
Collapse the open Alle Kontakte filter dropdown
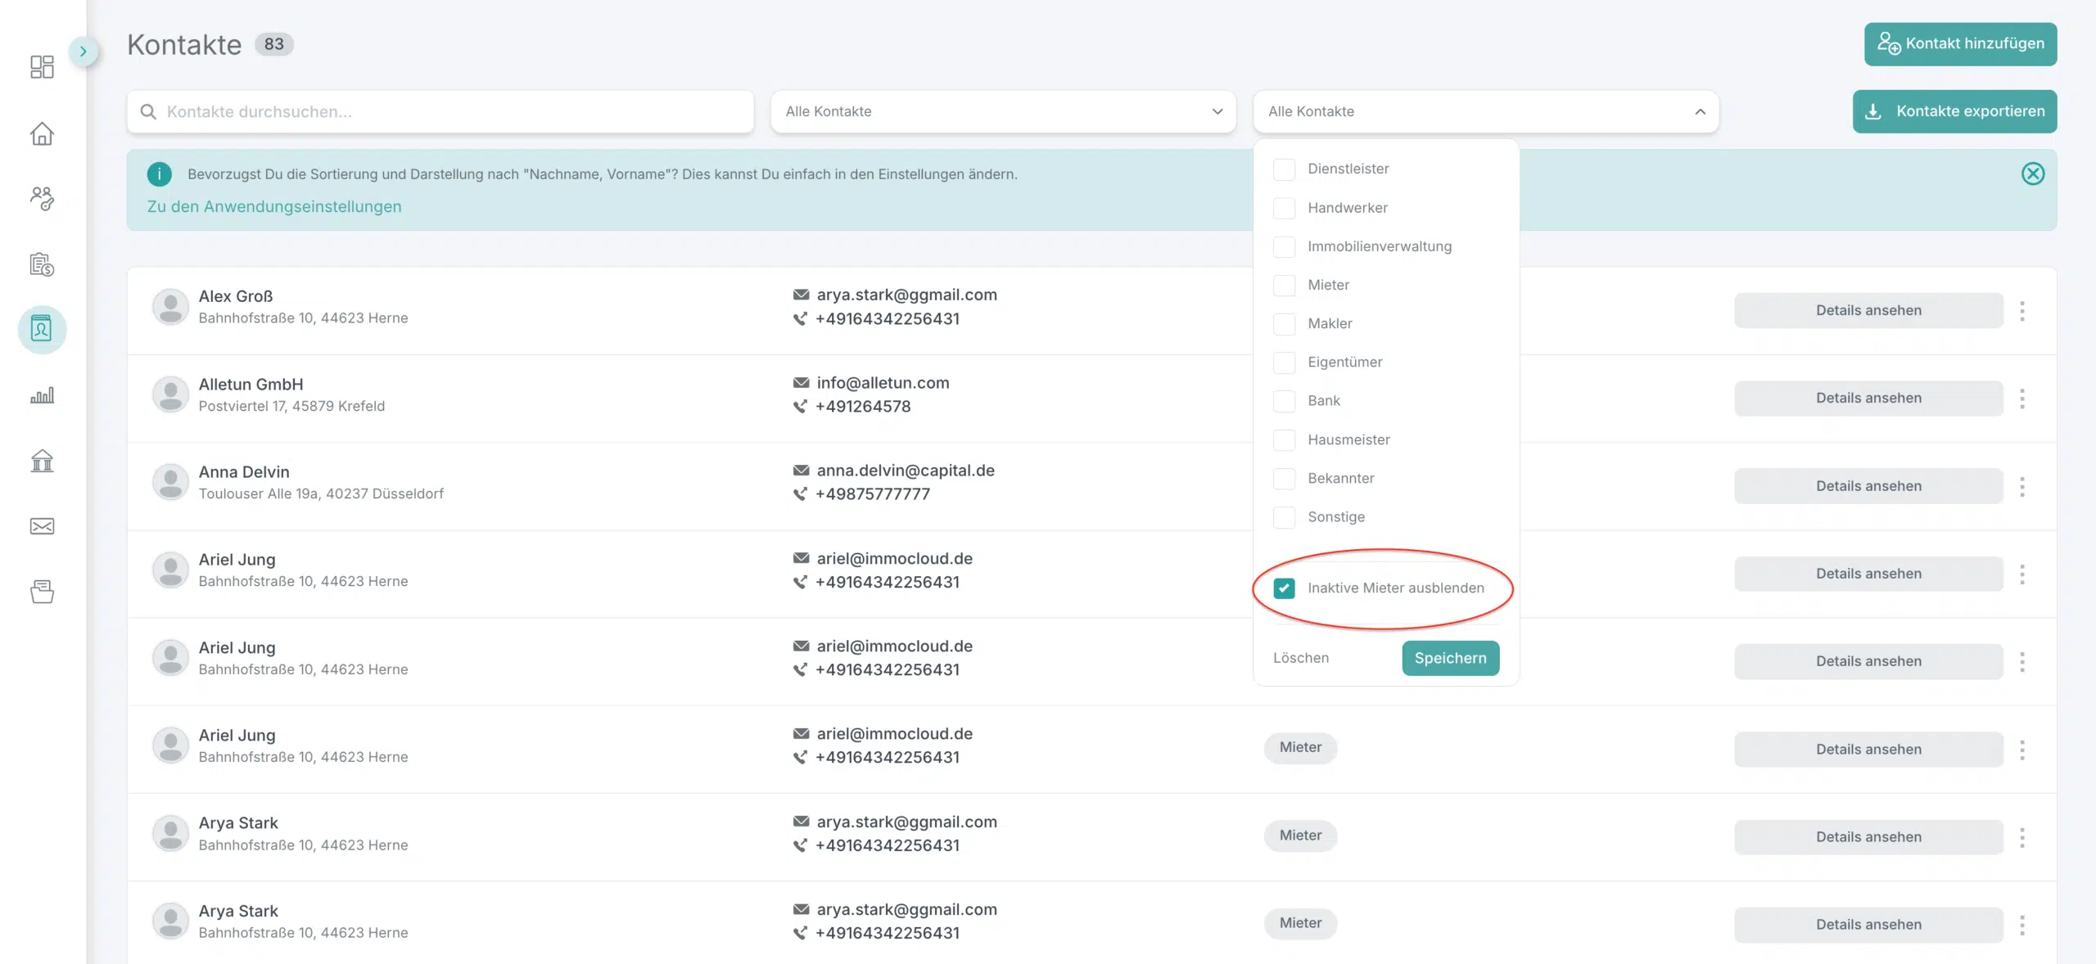[1485, 111]
